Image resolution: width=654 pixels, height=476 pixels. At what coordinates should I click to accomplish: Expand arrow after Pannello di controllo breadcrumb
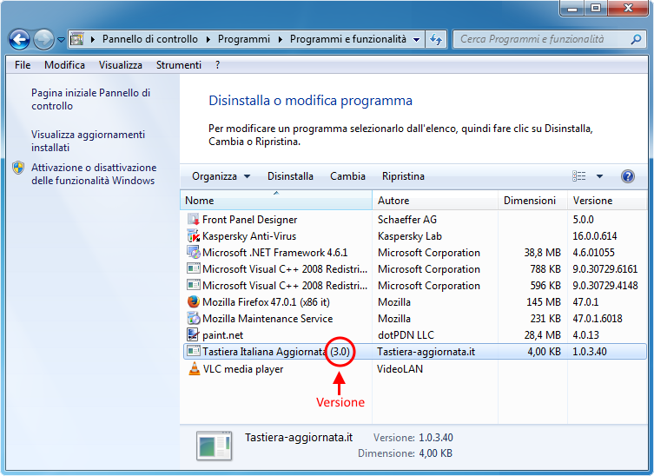[208, 40]
